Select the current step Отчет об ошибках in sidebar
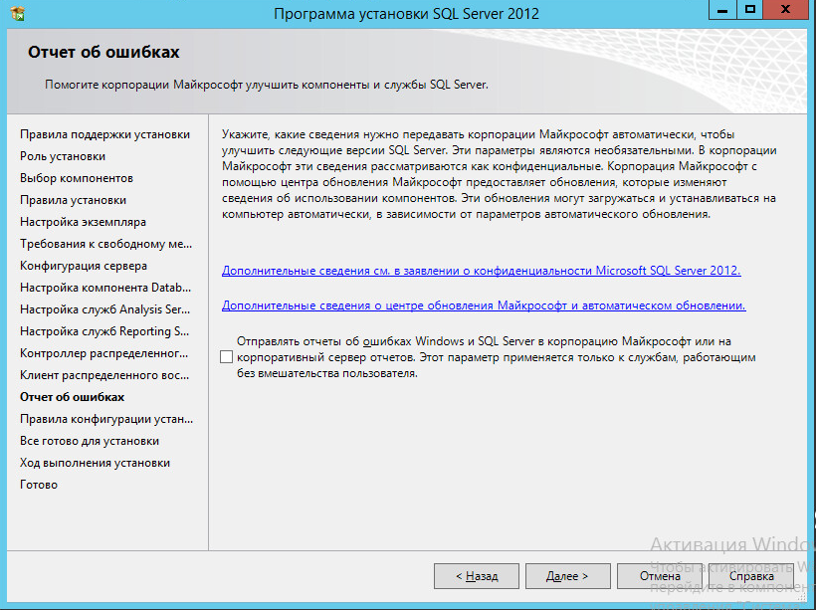The image size is (816, 610). 73,397
